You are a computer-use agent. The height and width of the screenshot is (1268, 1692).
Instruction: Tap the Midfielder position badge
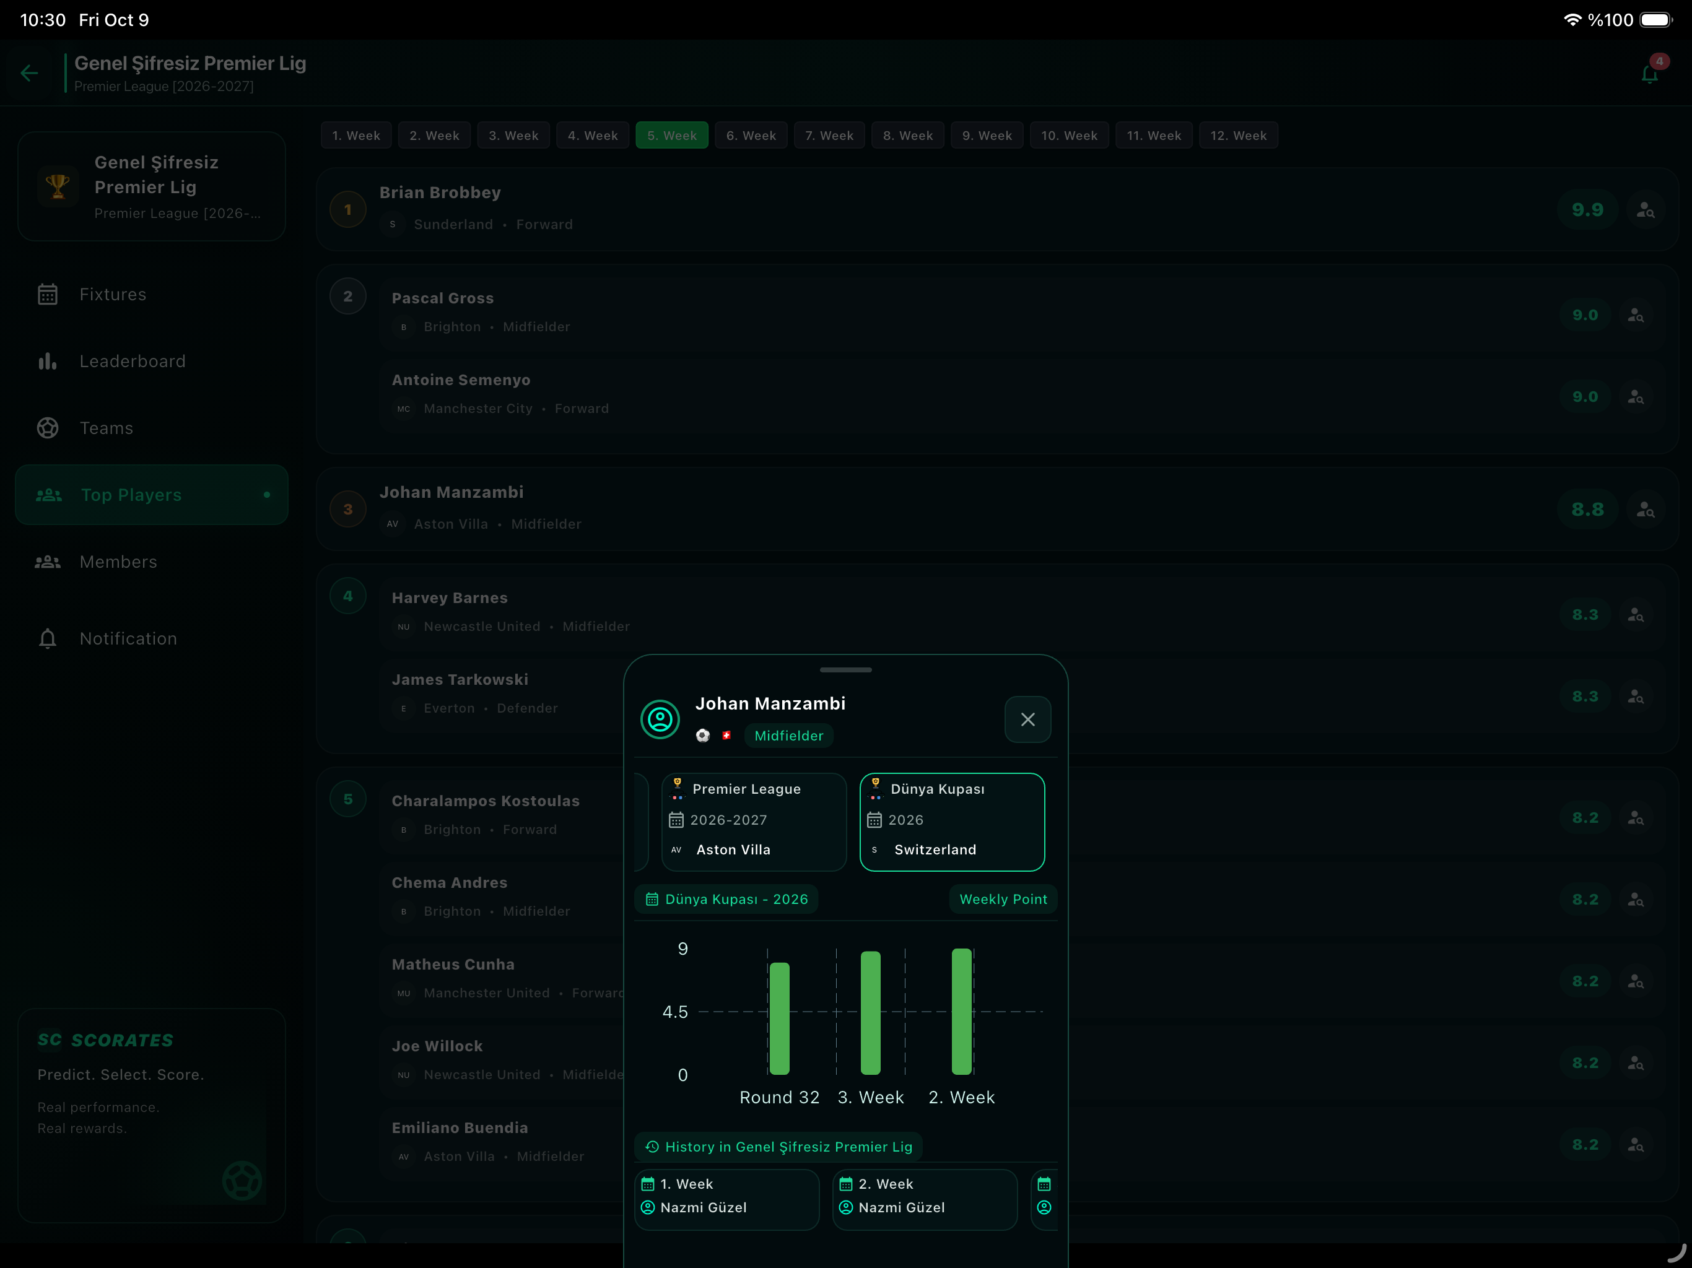(x=788, y=736)
